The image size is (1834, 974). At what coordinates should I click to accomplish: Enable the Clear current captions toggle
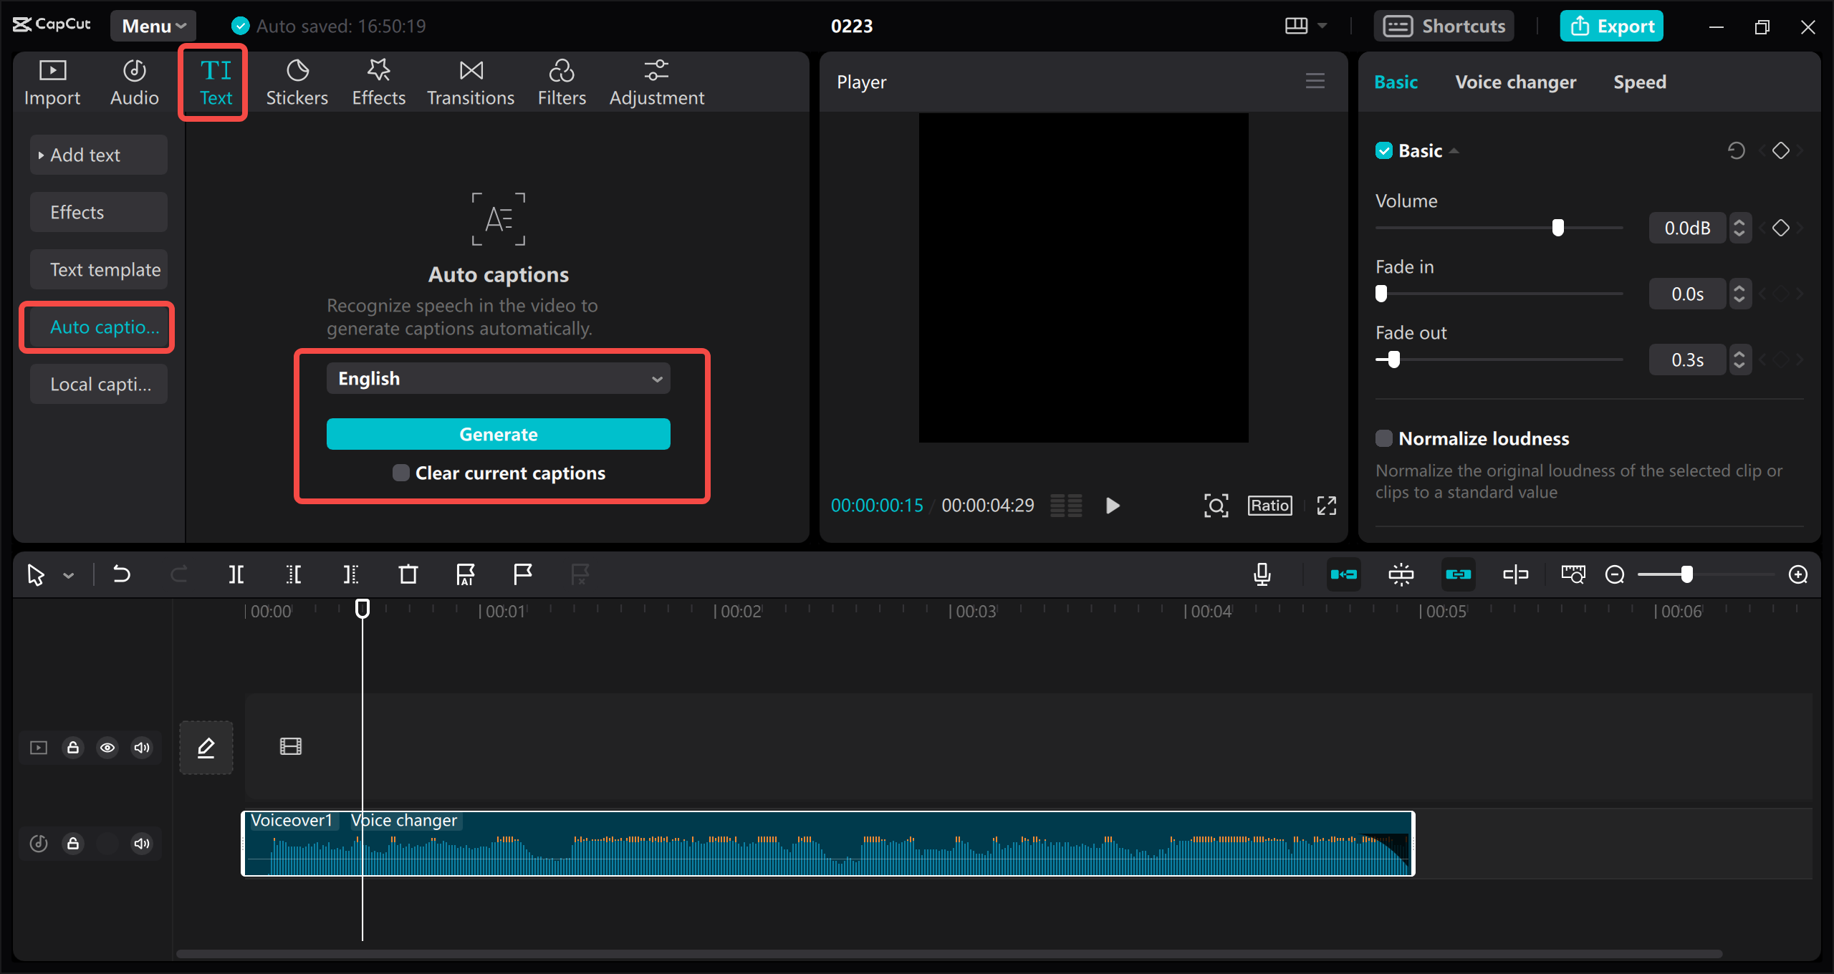coord(401,473)
